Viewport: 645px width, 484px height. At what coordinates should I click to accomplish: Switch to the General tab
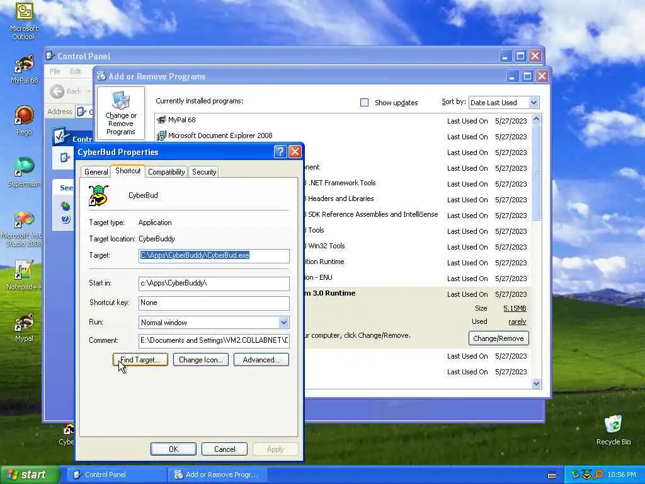click(96, 172)
